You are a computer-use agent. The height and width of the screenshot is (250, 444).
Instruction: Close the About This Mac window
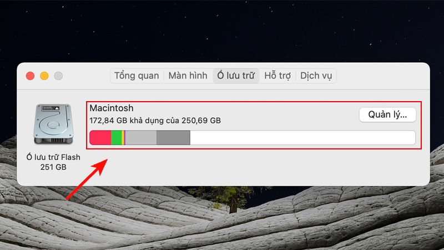30,76
